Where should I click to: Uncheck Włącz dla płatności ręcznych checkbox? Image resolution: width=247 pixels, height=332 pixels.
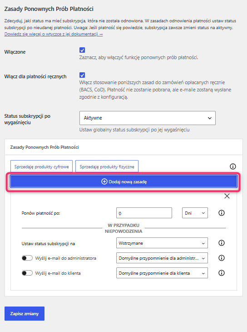tap(82, 75)
